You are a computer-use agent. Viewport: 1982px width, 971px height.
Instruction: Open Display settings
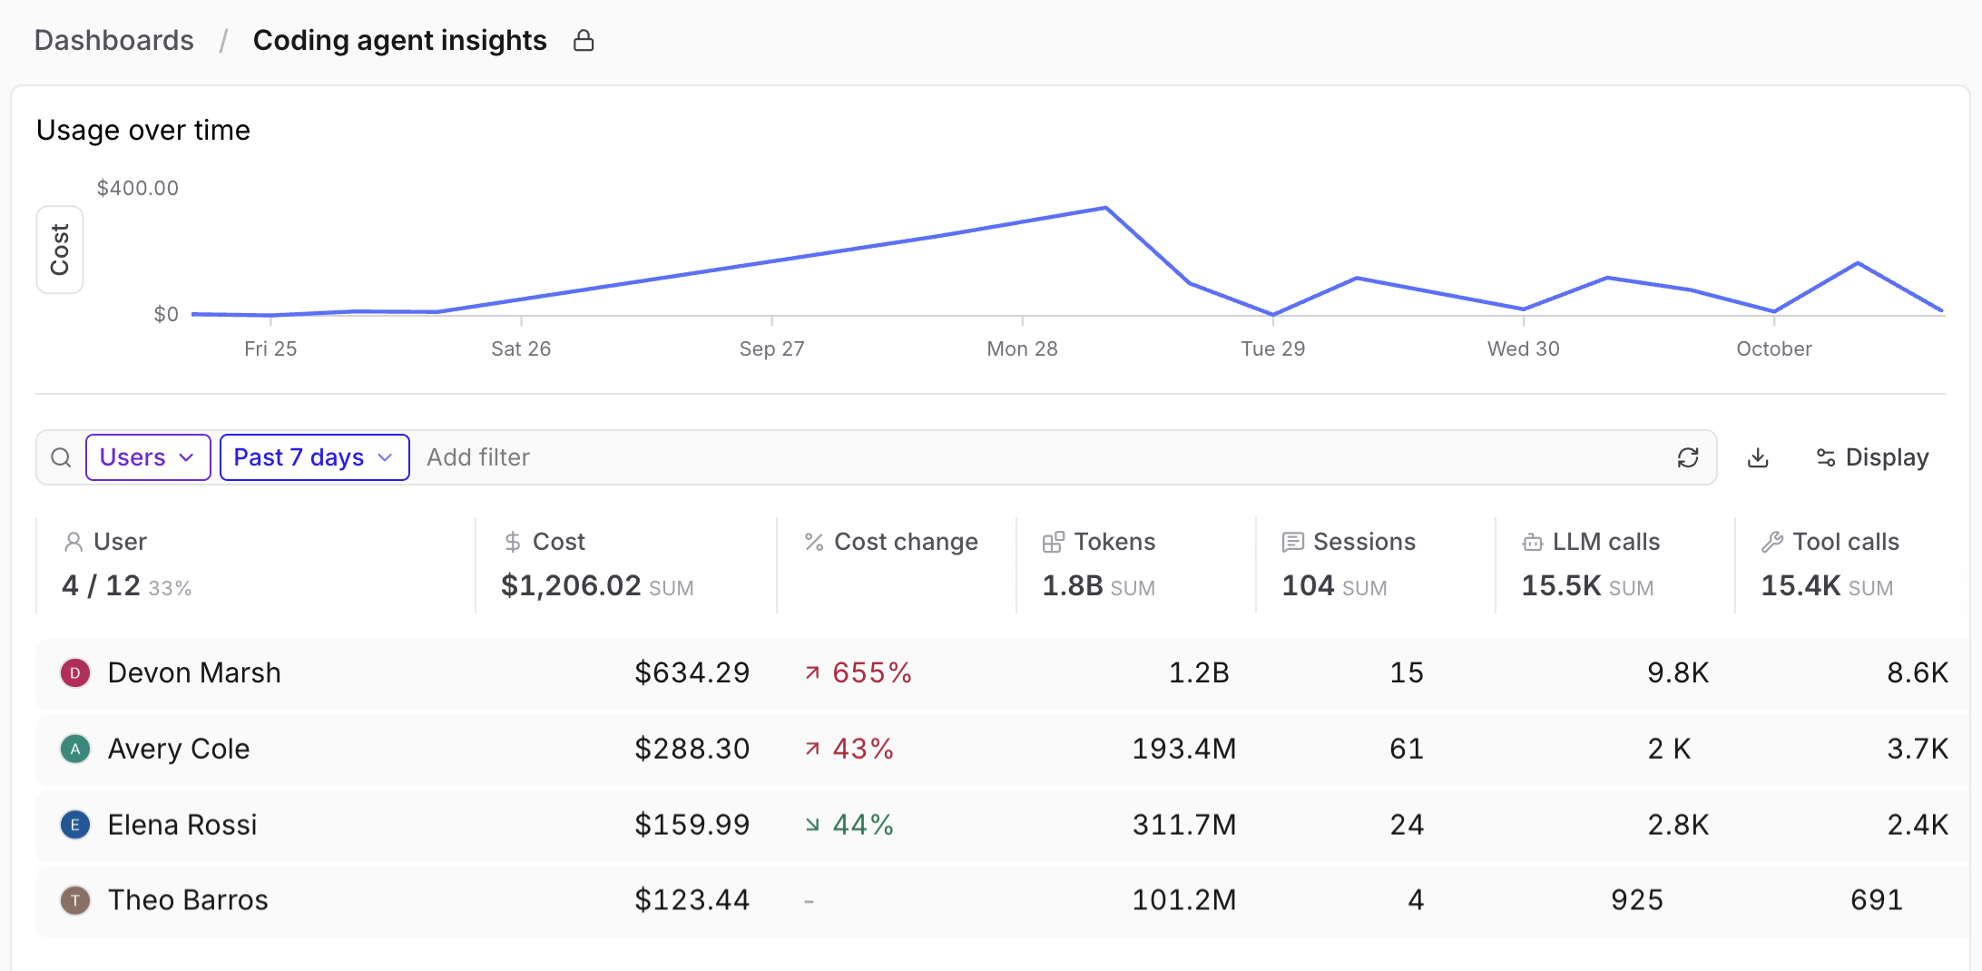[x=1872, y=457]
